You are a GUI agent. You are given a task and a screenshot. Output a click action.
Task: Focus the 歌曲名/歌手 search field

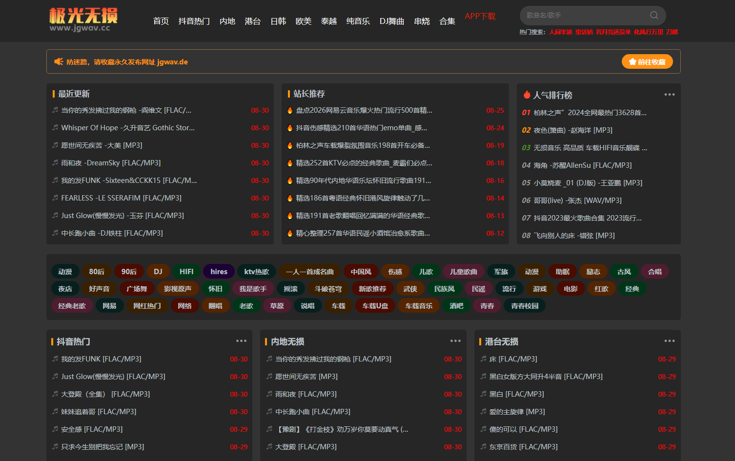click(586, 15)
